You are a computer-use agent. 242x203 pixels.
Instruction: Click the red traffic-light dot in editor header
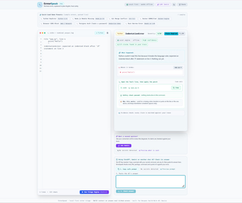[x=40, y=33]
